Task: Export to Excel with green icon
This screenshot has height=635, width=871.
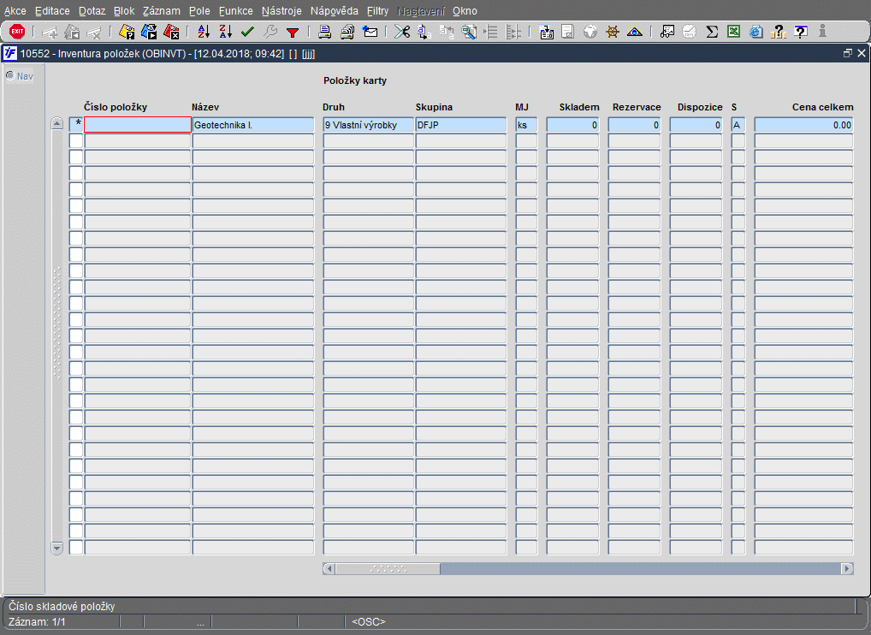Action: pyautogui.click(x=734, y=32)
